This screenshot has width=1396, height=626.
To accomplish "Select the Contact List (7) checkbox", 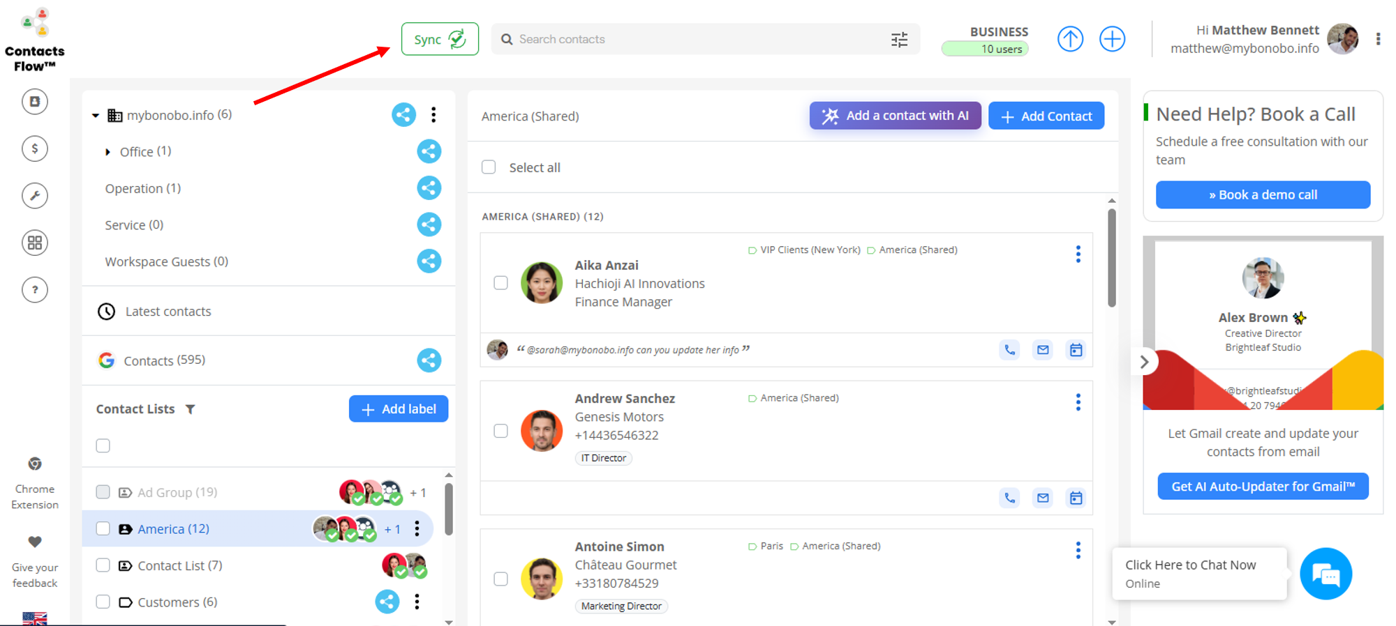I will tap(103, 565).
